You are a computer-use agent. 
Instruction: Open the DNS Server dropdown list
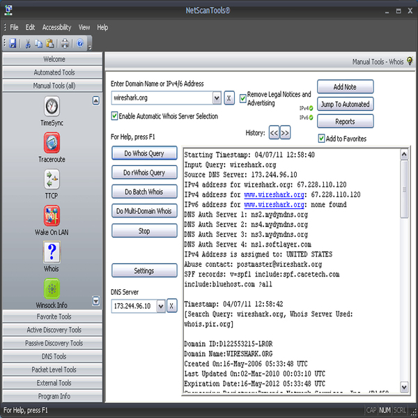(161, 306)
